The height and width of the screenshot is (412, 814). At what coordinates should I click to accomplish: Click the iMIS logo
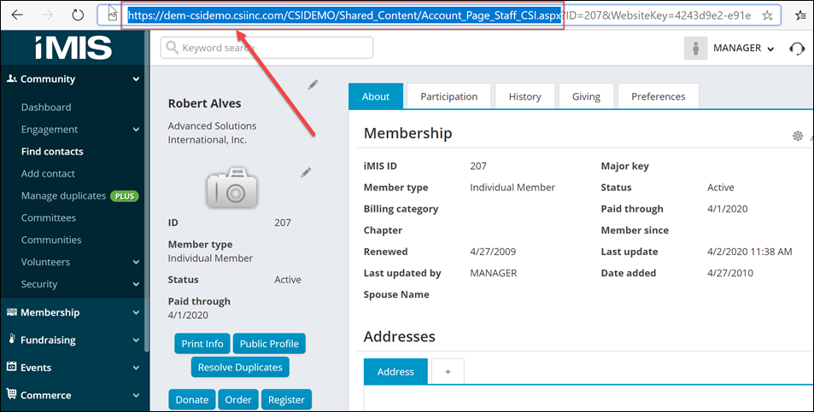[x=74, y=47]
